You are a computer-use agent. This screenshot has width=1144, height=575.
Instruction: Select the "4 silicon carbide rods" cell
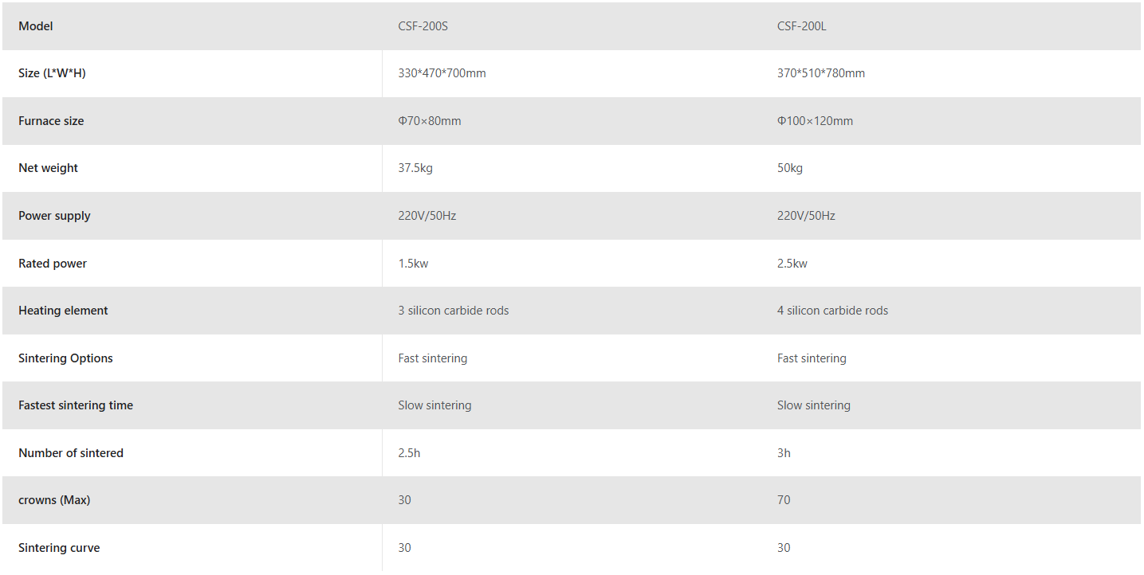pyautogui.click(x=832, y=311)
